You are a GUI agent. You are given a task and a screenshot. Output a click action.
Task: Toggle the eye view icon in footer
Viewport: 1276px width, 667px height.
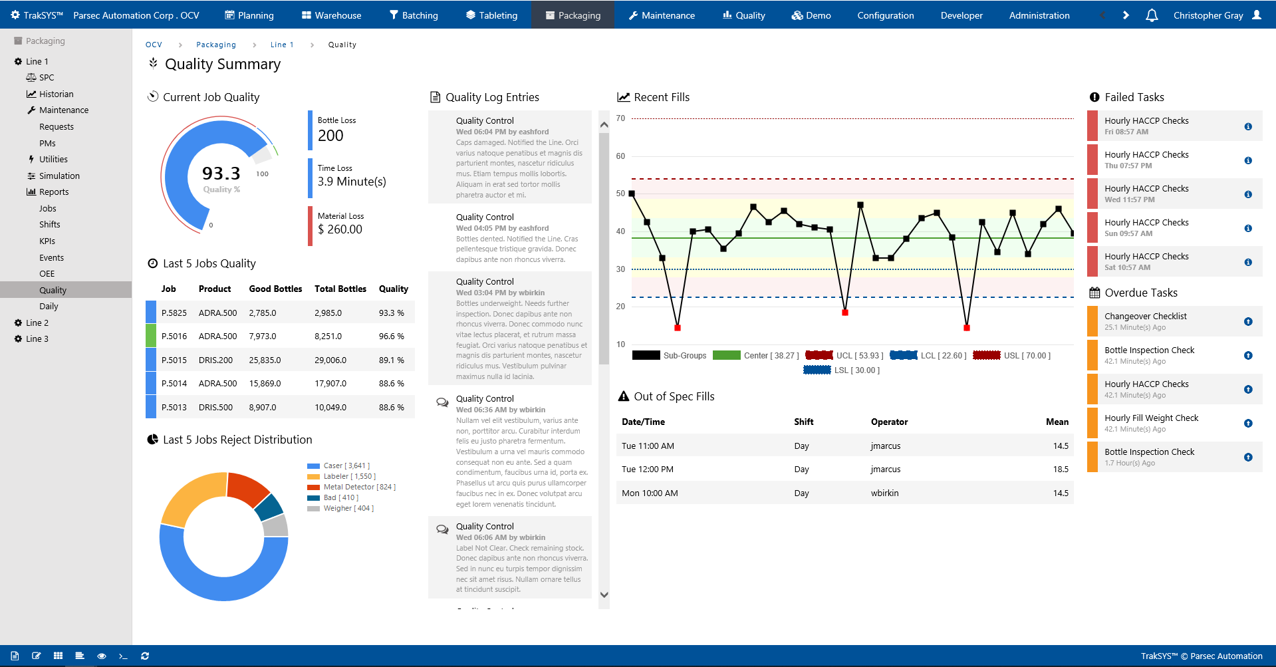102,656
